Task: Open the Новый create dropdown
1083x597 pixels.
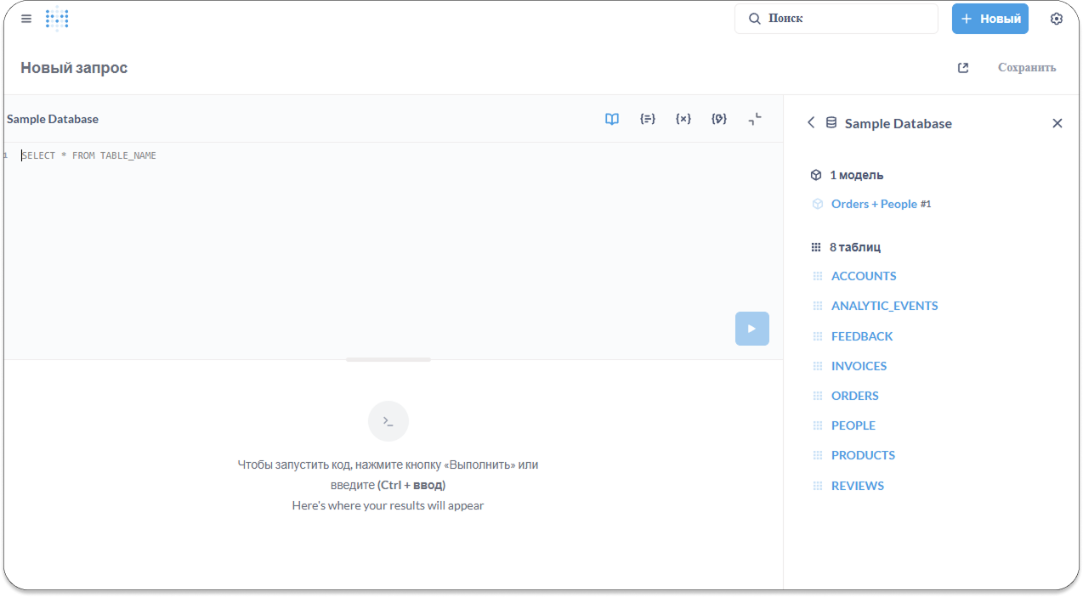Action: pos(989,19)
